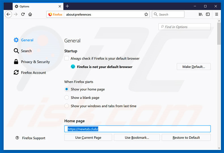Click the vertical scrollbar thumb
This screenshot has height=153, width=224.
click(219, 34)
